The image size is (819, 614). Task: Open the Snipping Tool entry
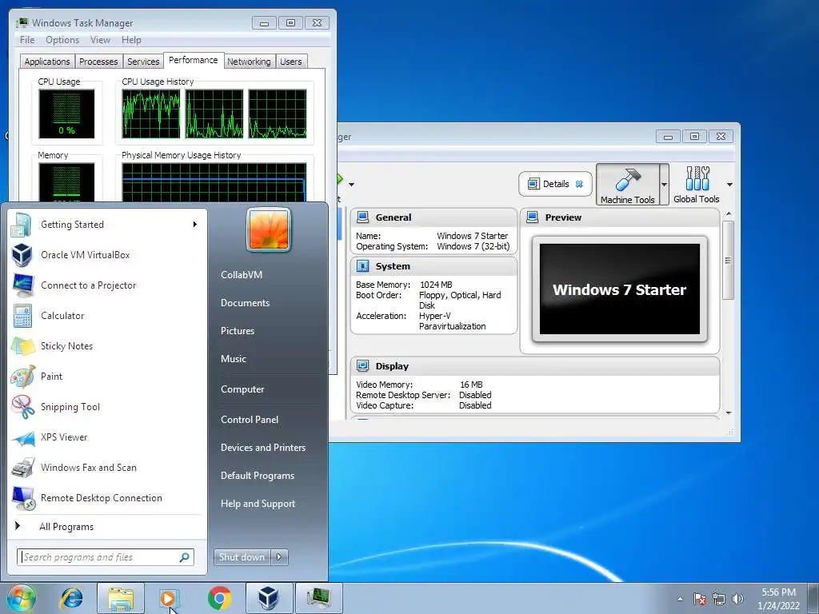point(107,407)
